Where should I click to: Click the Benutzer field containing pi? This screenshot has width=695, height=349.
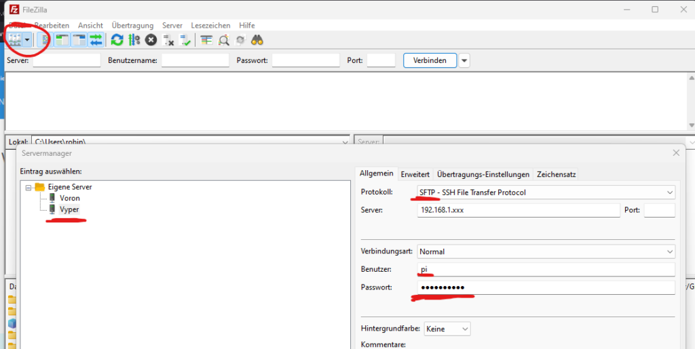546,270
